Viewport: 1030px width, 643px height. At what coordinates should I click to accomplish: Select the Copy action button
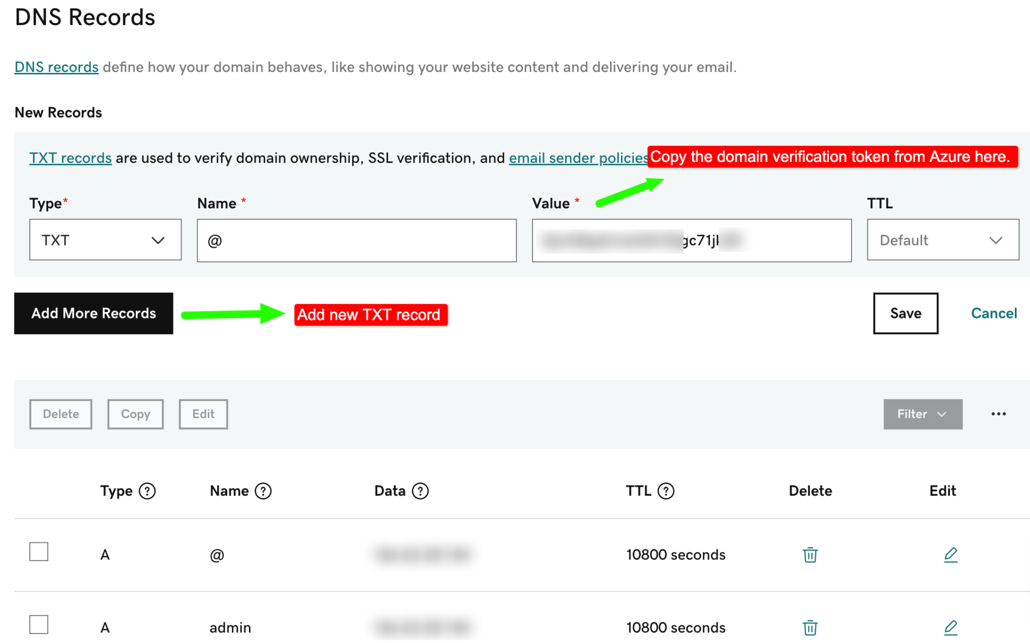(135, 414)
